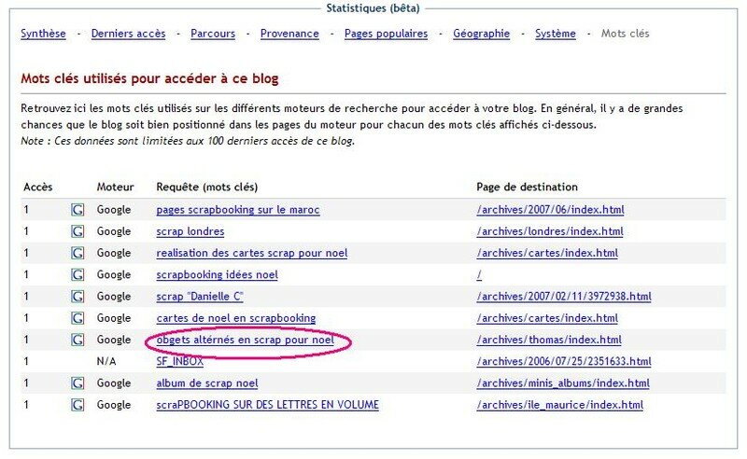The image size is (747, 459).
Task: Visit /archives/thomas/index.html destination
Action: [x=549, y=340]
